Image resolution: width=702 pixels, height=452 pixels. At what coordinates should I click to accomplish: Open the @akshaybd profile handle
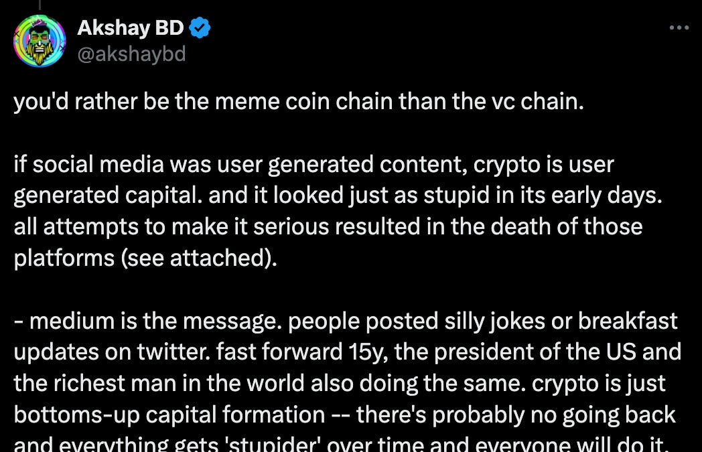coord(132,56)
